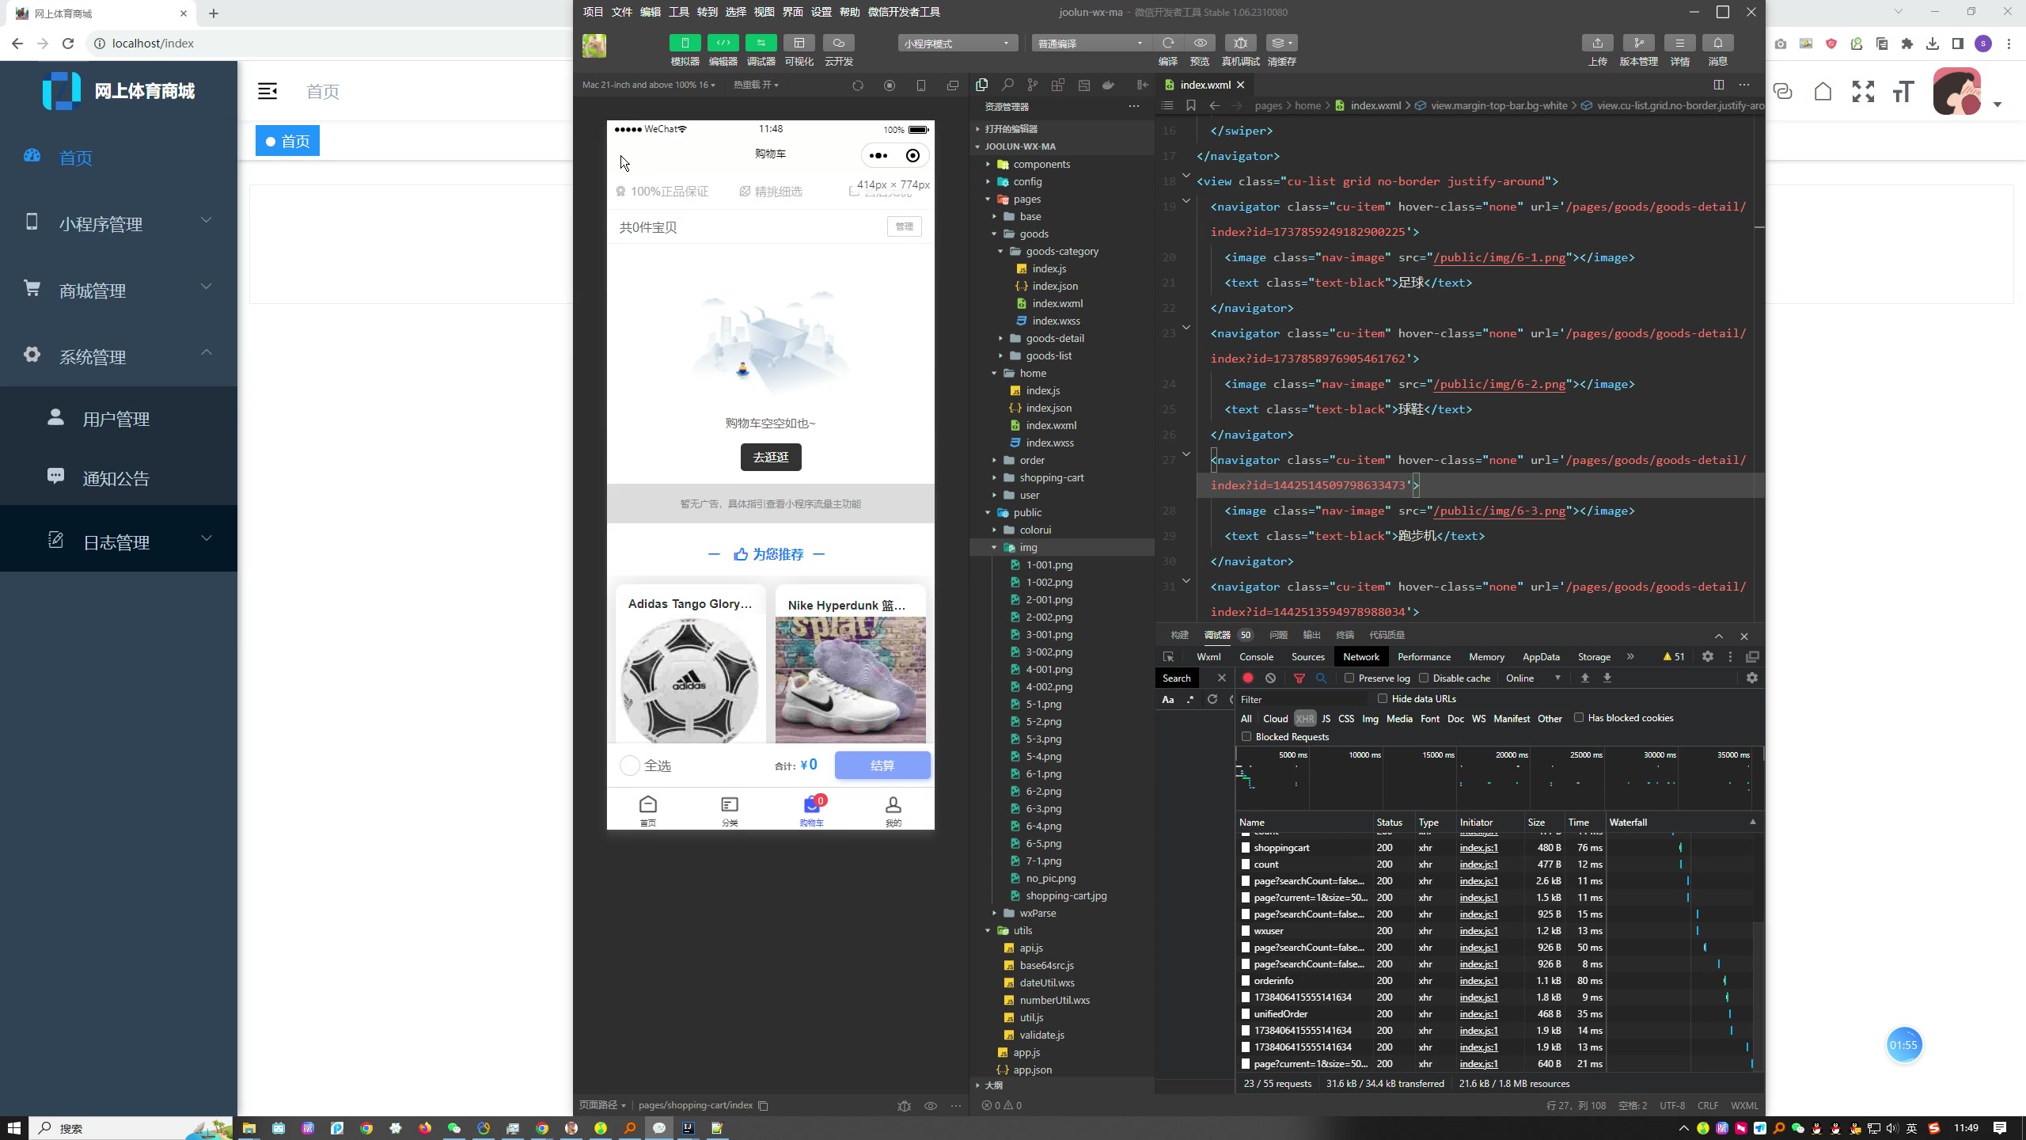The width and height of the screenshot is (2026, 1140).
Task: Click the split editor icon
Action: [x=1719, y=85]
